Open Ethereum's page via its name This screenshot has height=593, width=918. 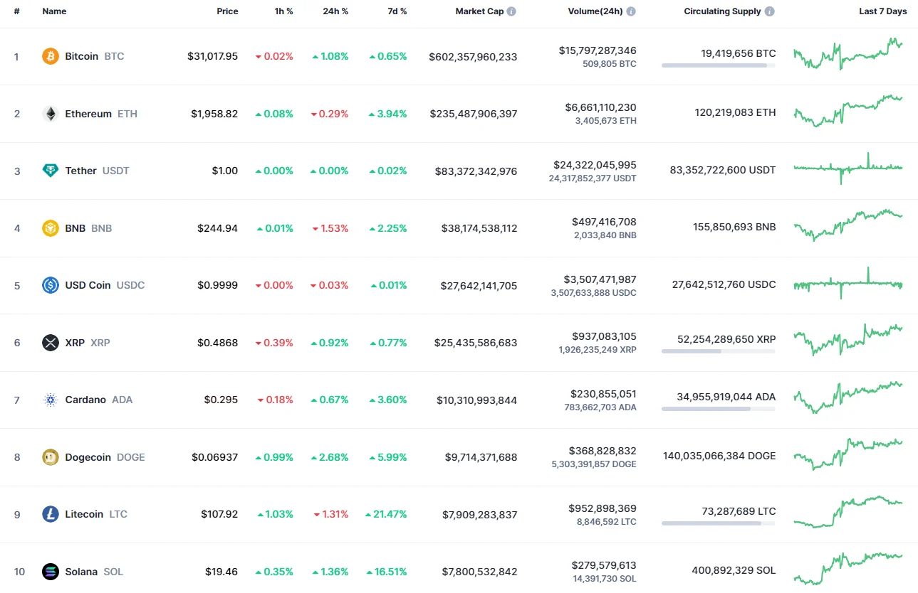88,114
